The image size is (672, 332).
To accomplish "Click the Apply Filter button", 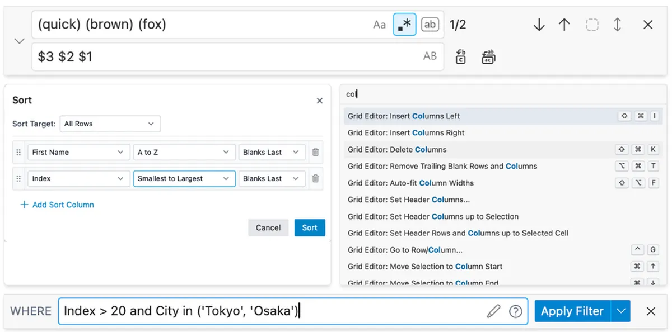I will [x=572, y=311].
